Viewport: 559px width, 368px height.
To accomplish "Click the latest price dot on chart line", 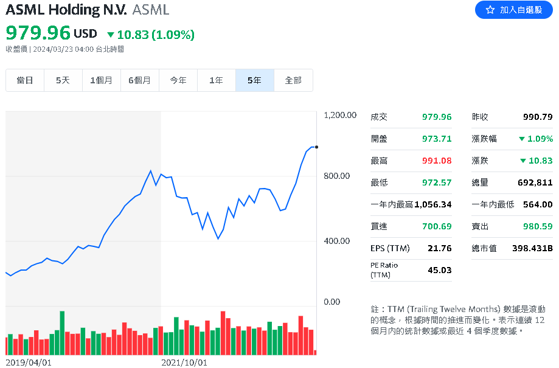I will coord(316,147).
